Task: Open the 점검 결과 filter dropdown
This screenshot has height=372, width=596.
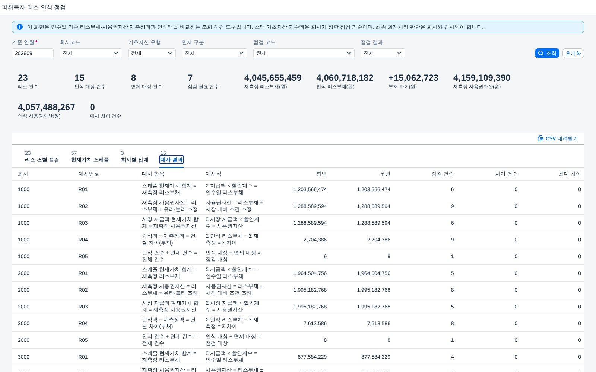Action: coord(383,53)
